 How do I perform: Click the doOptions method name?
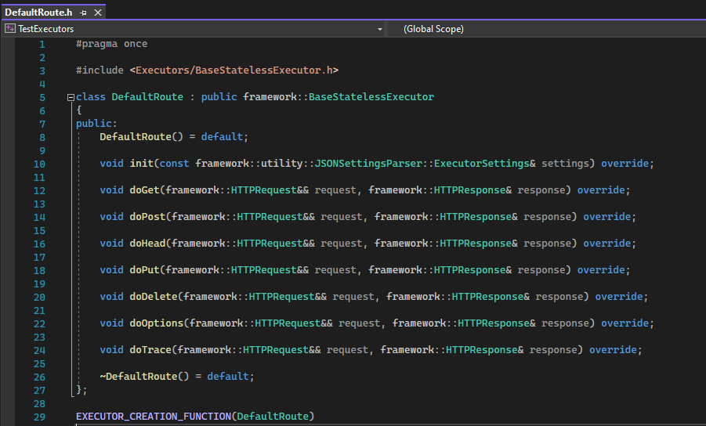coord(156,323)
